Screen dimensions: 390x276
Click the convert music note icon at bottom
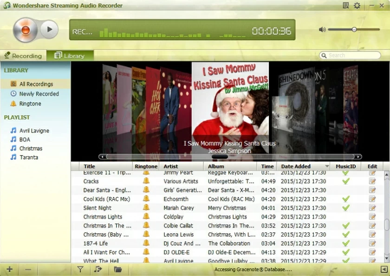pyautogui.click(x=98, y=269)
